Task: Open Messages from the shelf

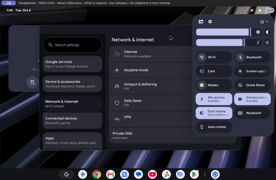Action: tap(138, 174)
